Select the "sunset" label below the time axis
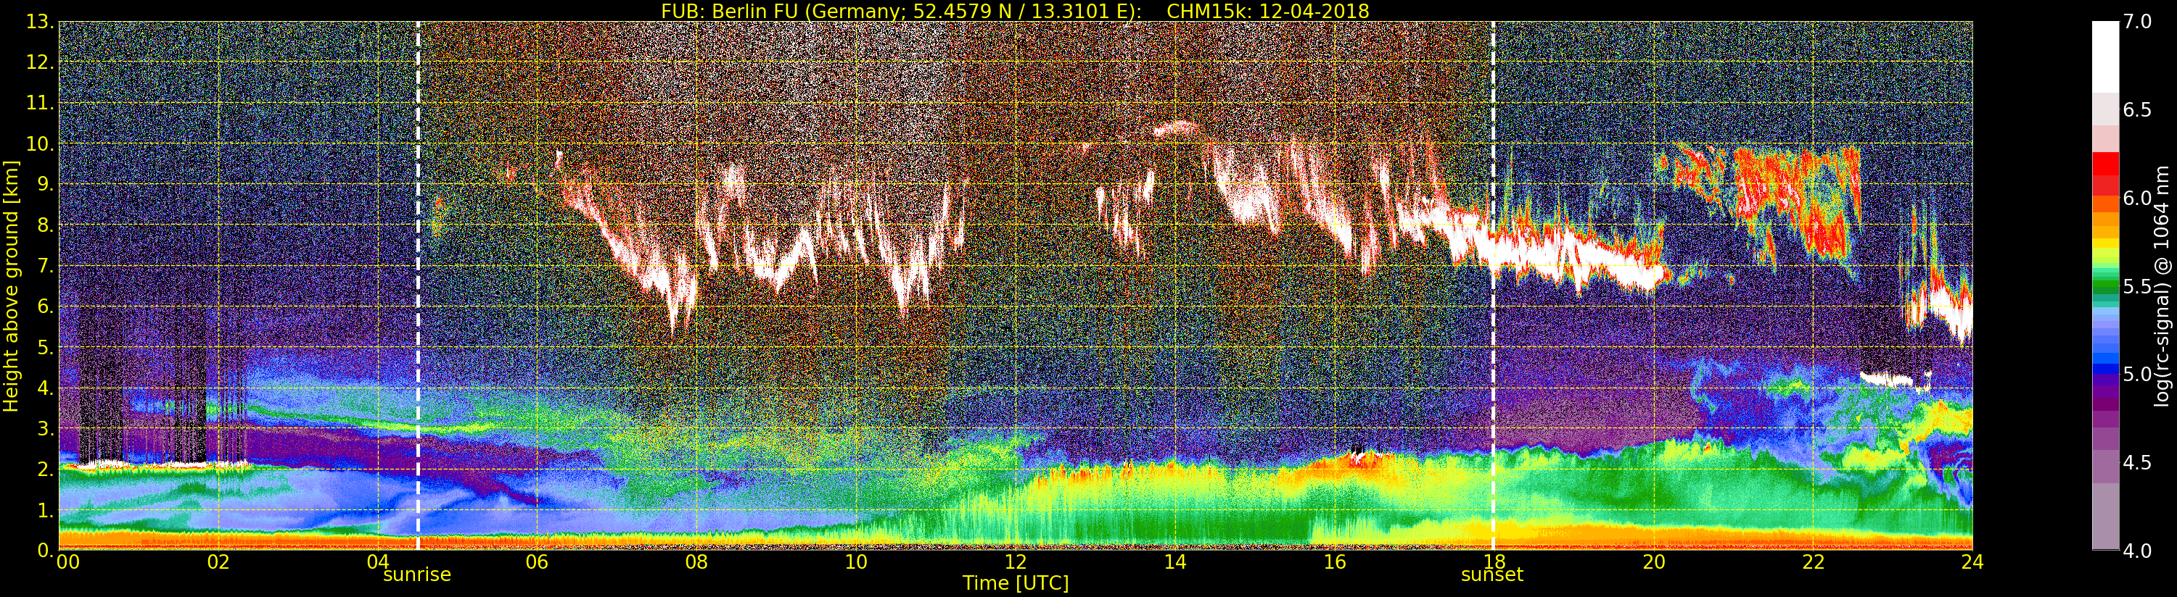 tap(1492, 575)
